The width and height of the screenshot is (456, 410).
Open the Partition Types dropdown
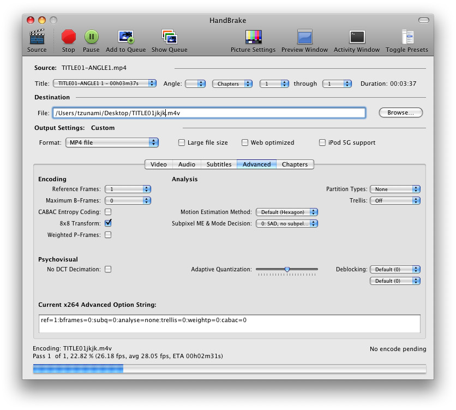395,189
